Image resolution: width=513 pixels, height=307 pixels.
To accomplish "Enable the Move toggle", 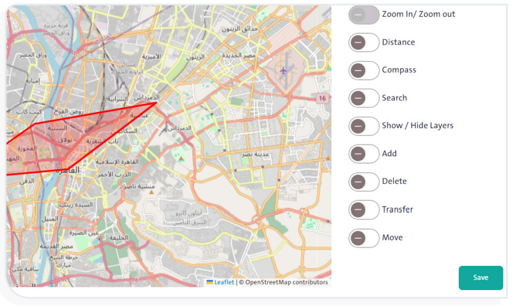I will point(363,238).
